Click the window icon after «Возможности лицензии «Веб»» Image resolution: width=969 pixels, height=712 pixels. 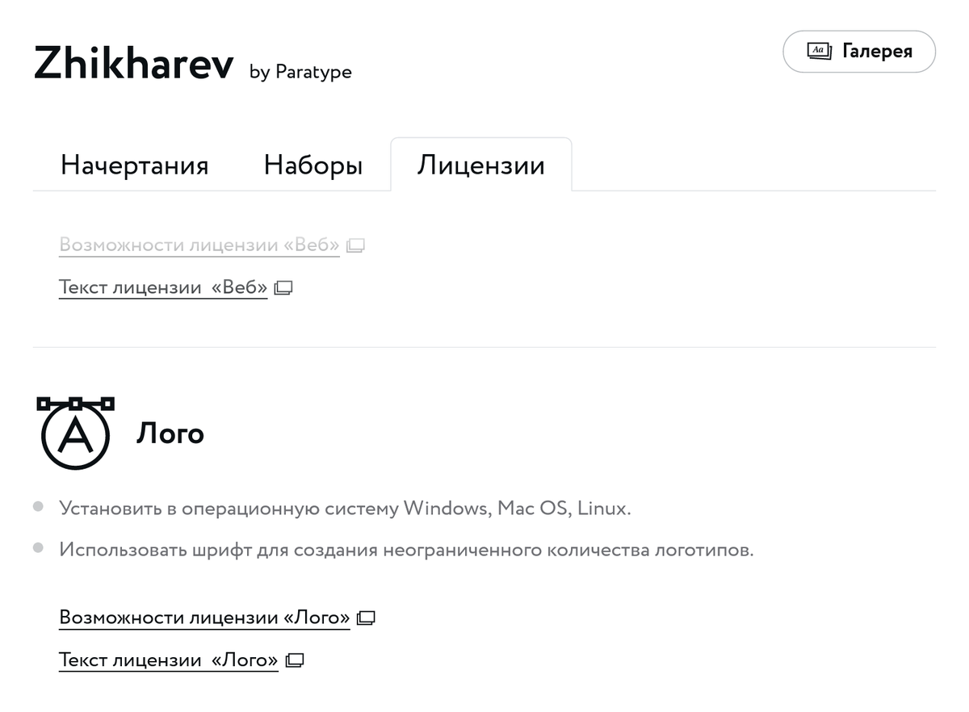tap(355, 245)
